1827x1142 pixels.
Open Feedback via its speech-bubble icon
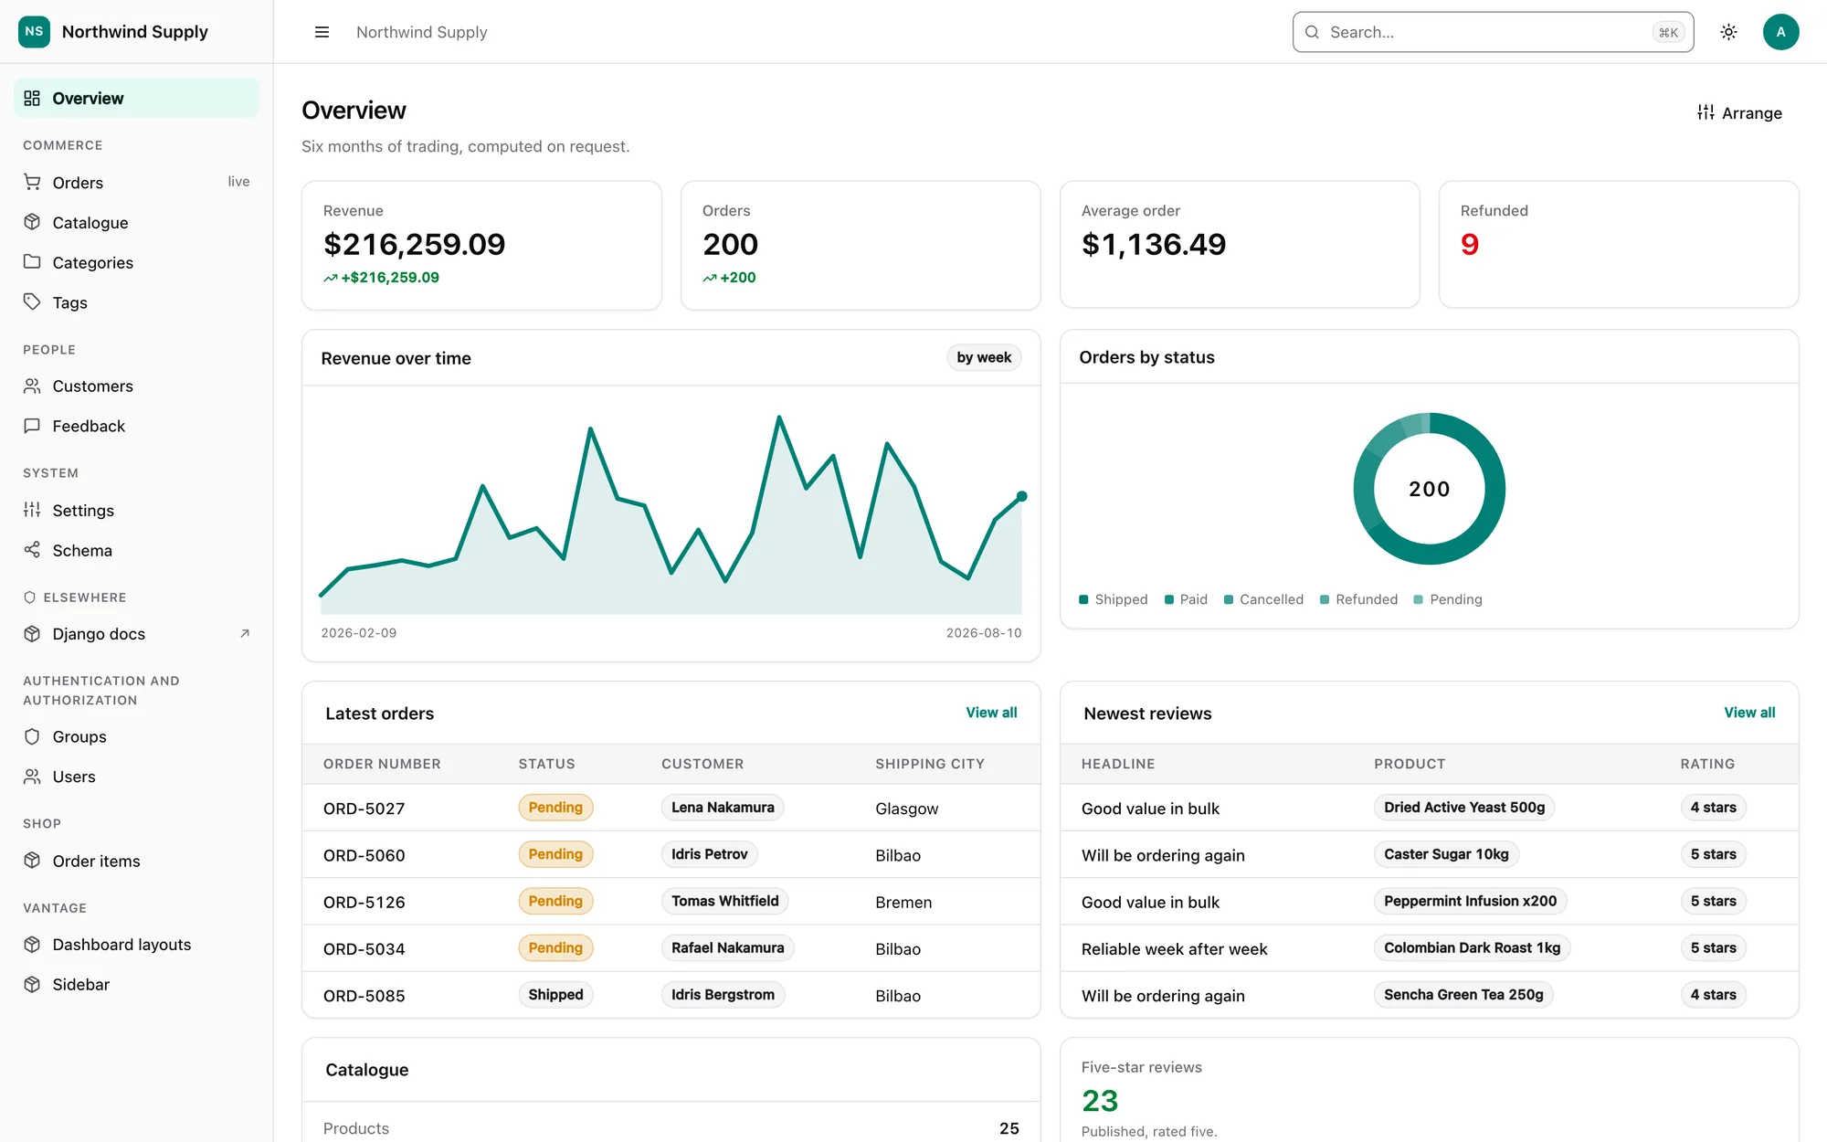tap(32, 426)
